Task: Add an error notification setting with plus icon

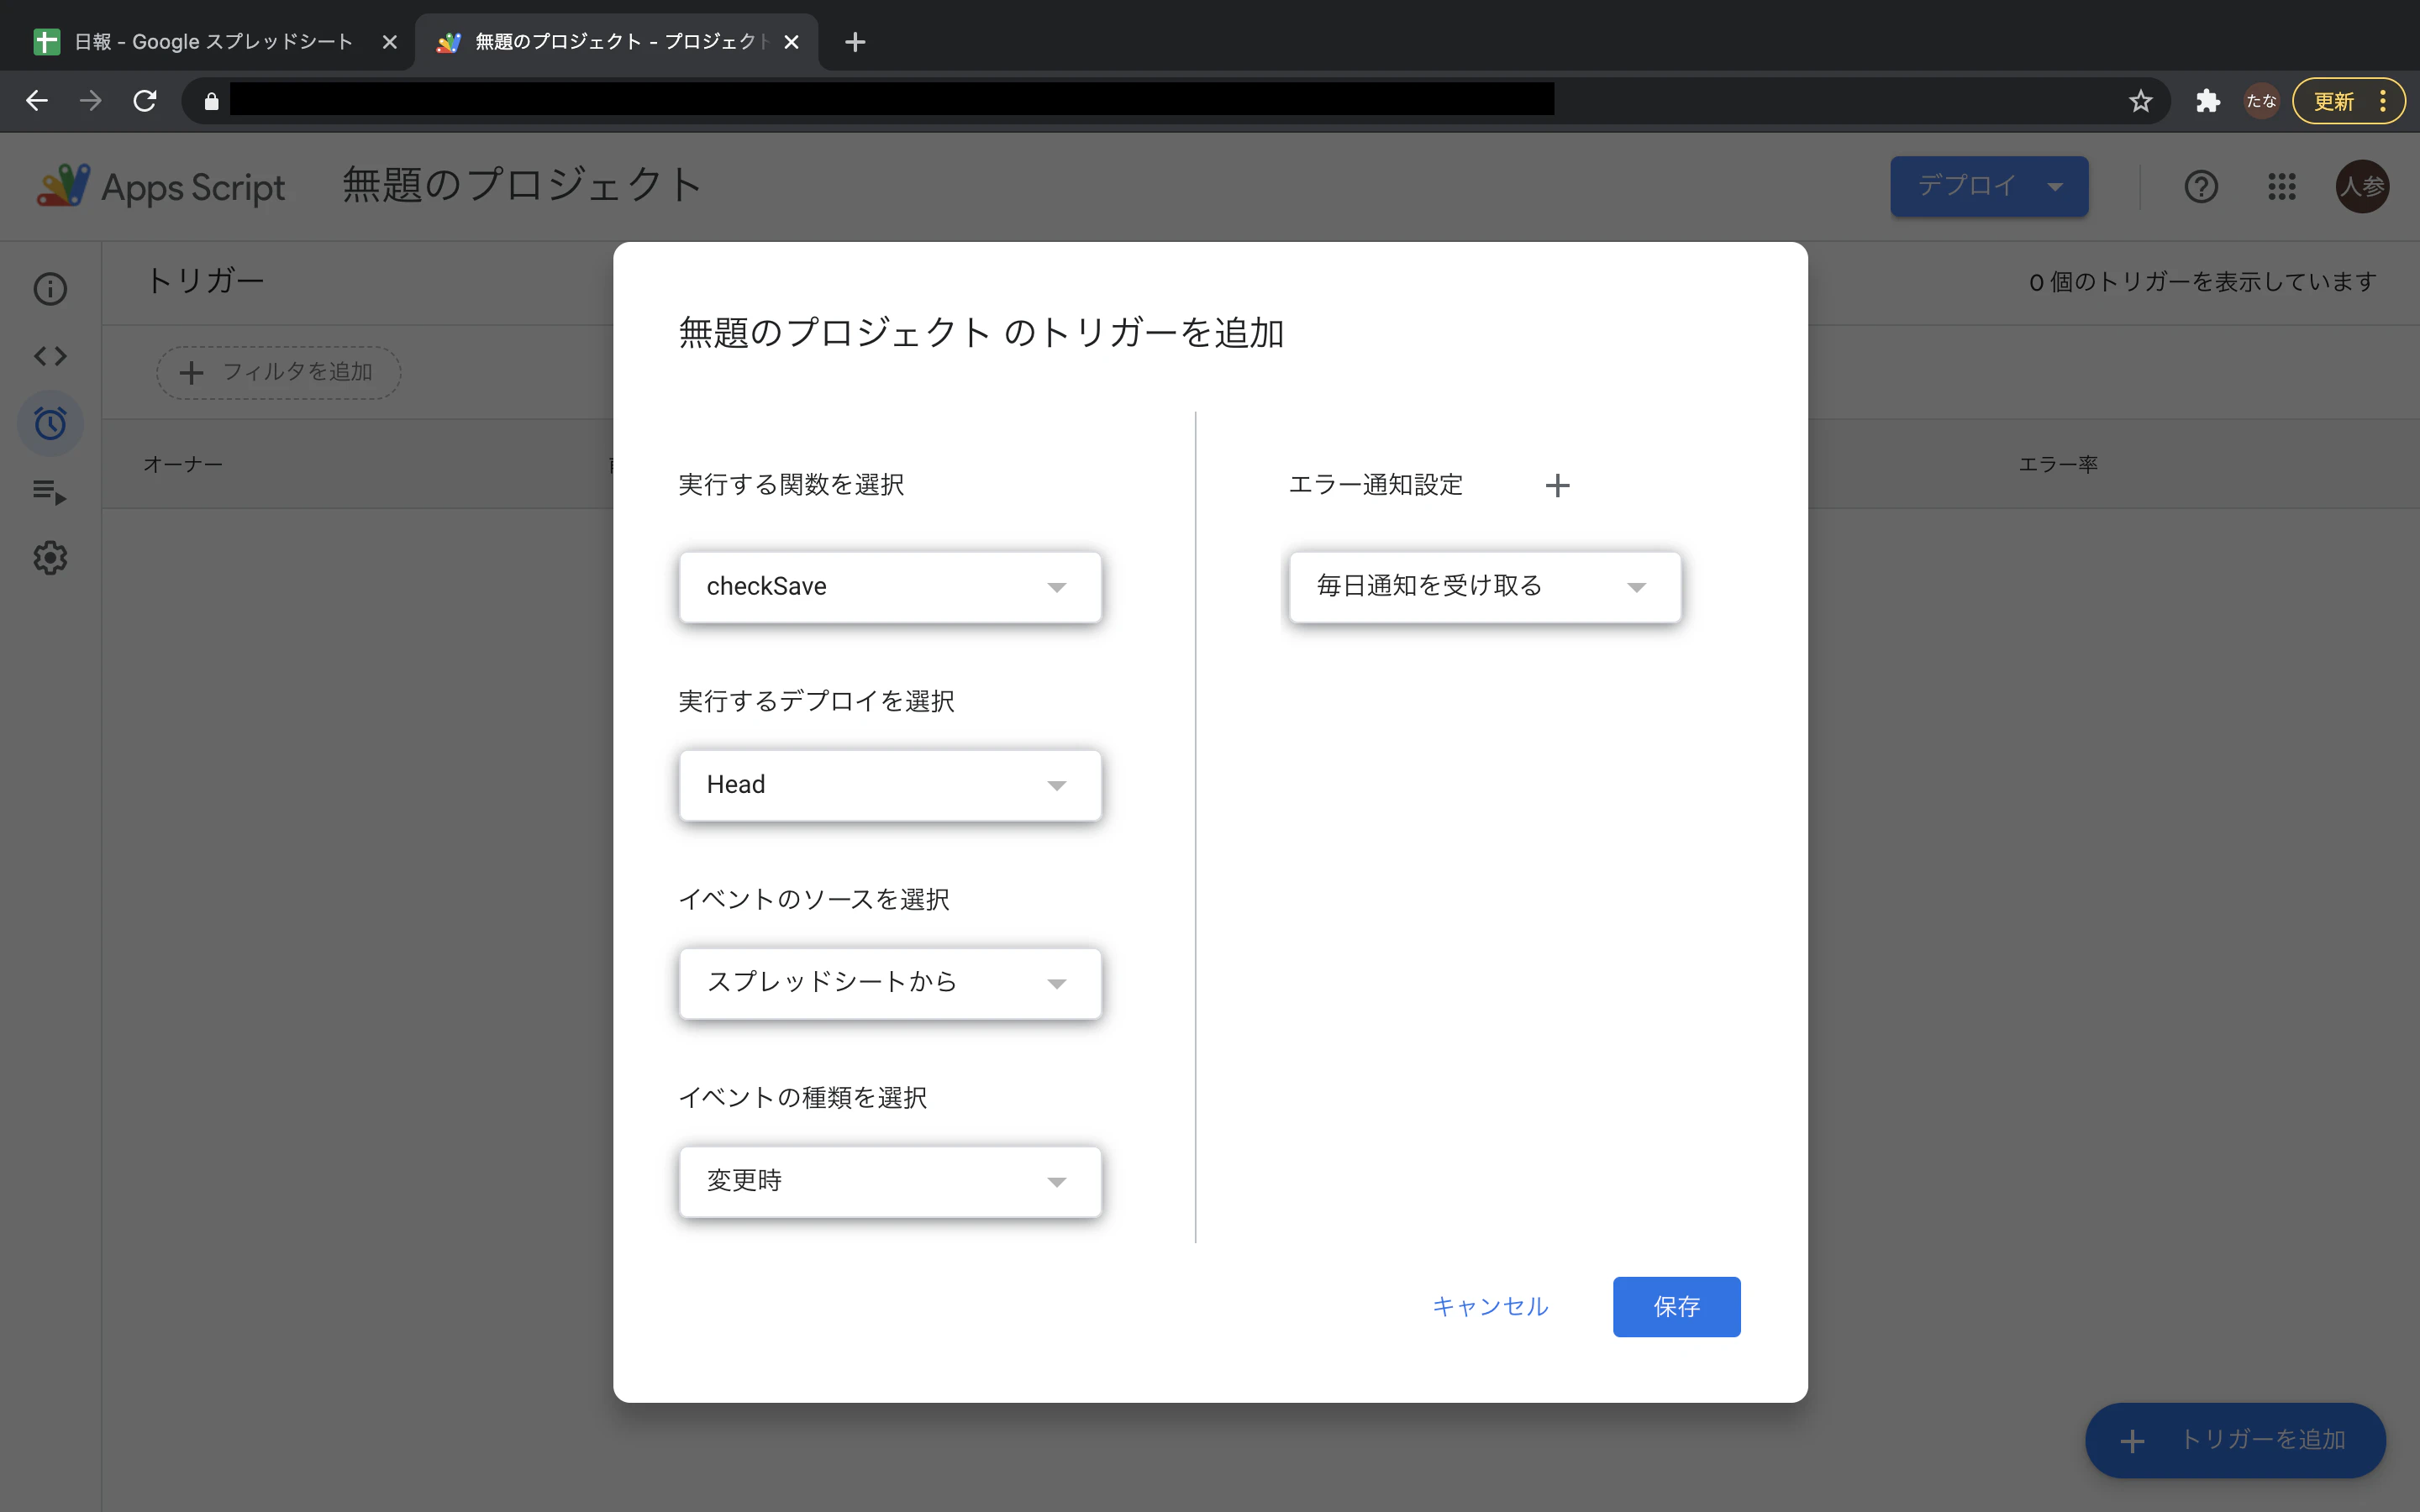Action: tap(1558, 485)
